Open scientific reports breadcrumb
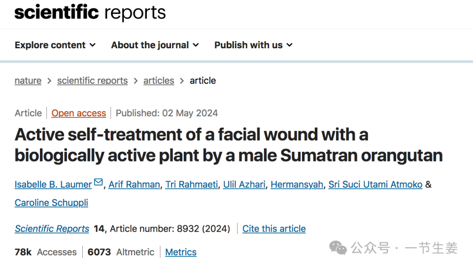The height and width of the screenshot is (267, 473). click(x=92, y=81)
